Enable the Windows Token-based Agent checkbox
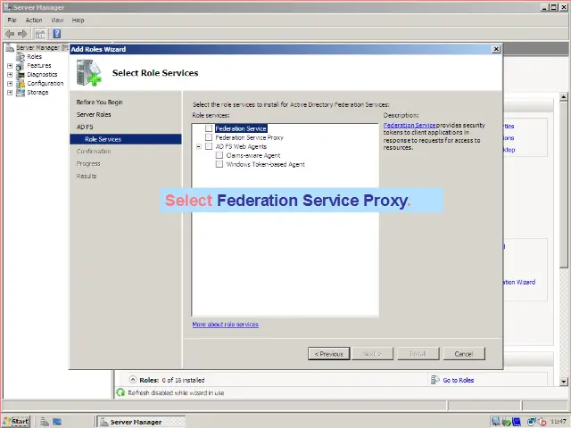Image resolution: width=571 pixels, height=428 pixels. pyautogui.click(x=219, y=164)
